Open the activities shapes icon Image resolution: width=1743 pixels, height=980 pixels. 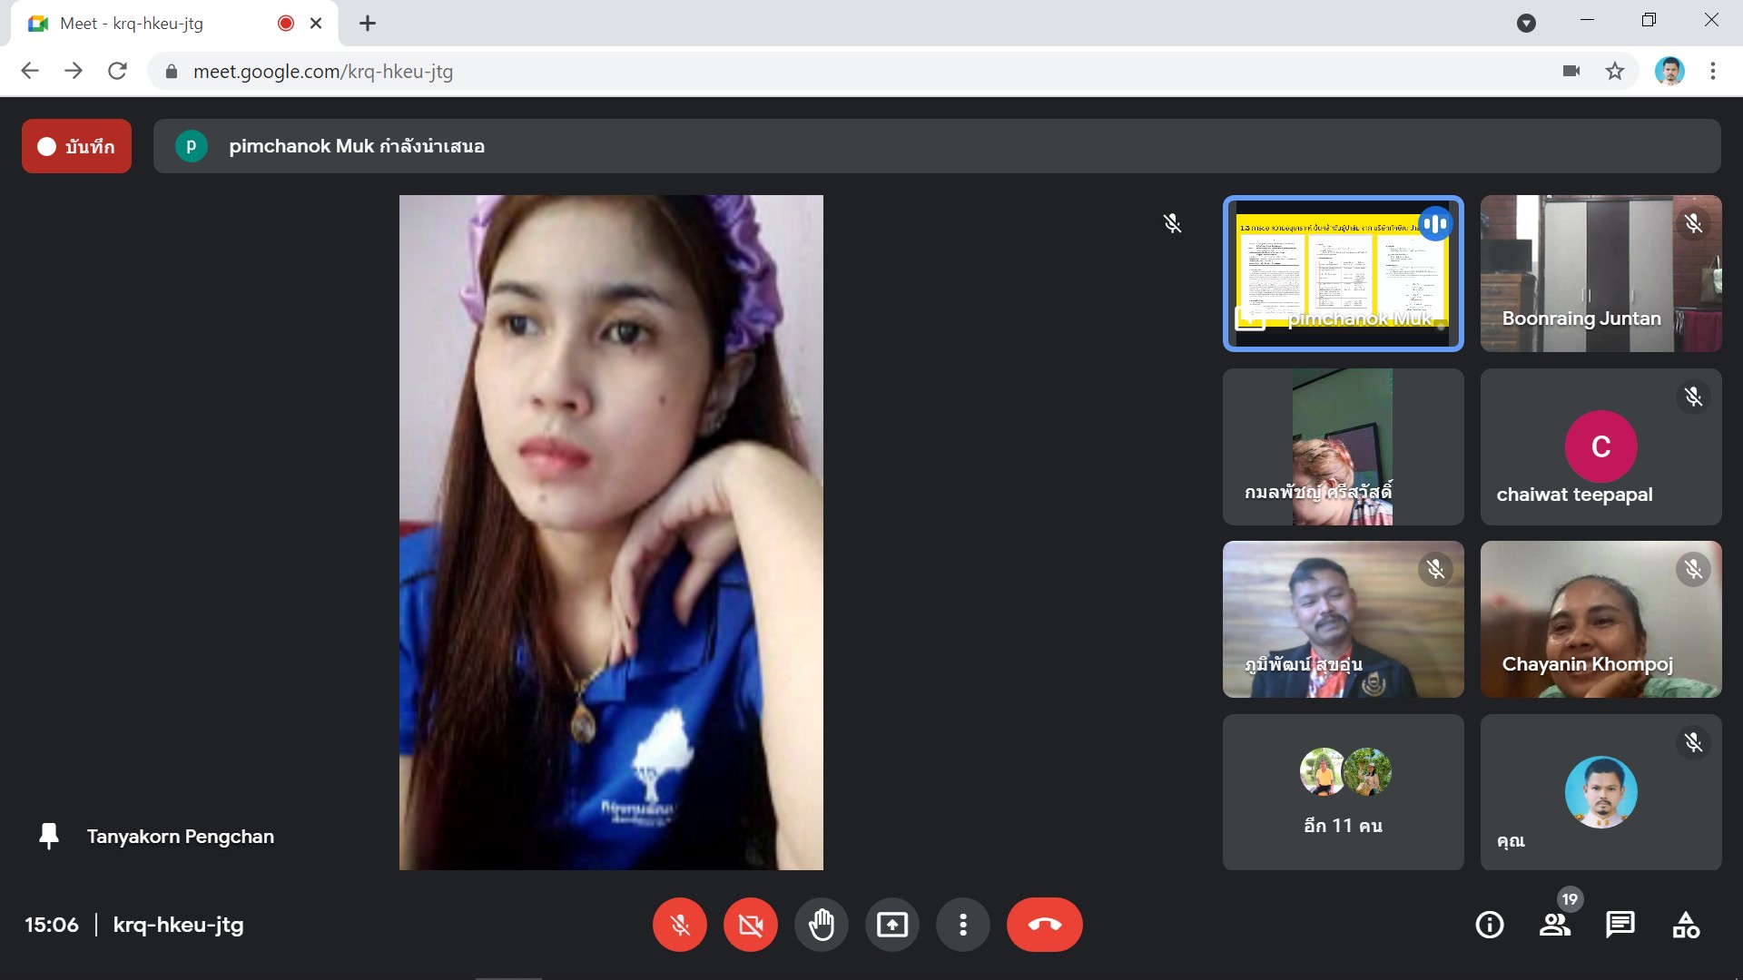[1685, 925]
